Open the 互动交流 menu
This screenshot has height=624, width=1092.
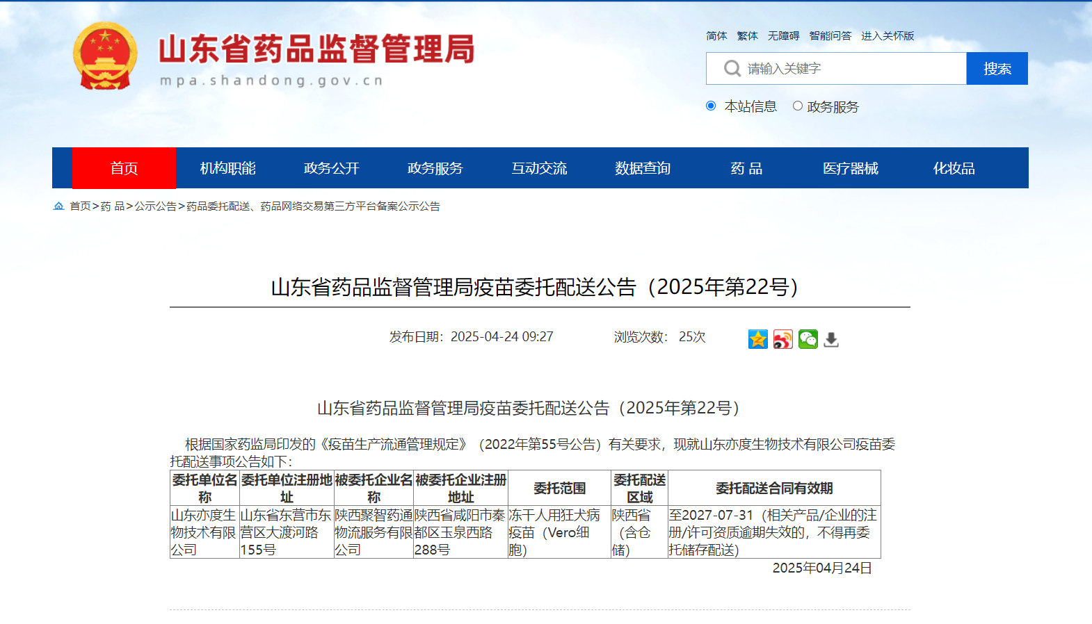(x=539, y=168)
